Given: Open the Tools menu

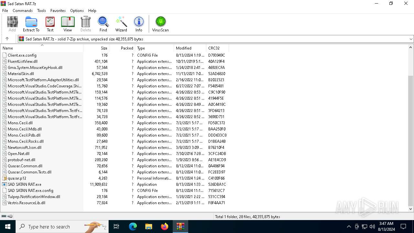Looking at the screenshot, I should point(41,11).
